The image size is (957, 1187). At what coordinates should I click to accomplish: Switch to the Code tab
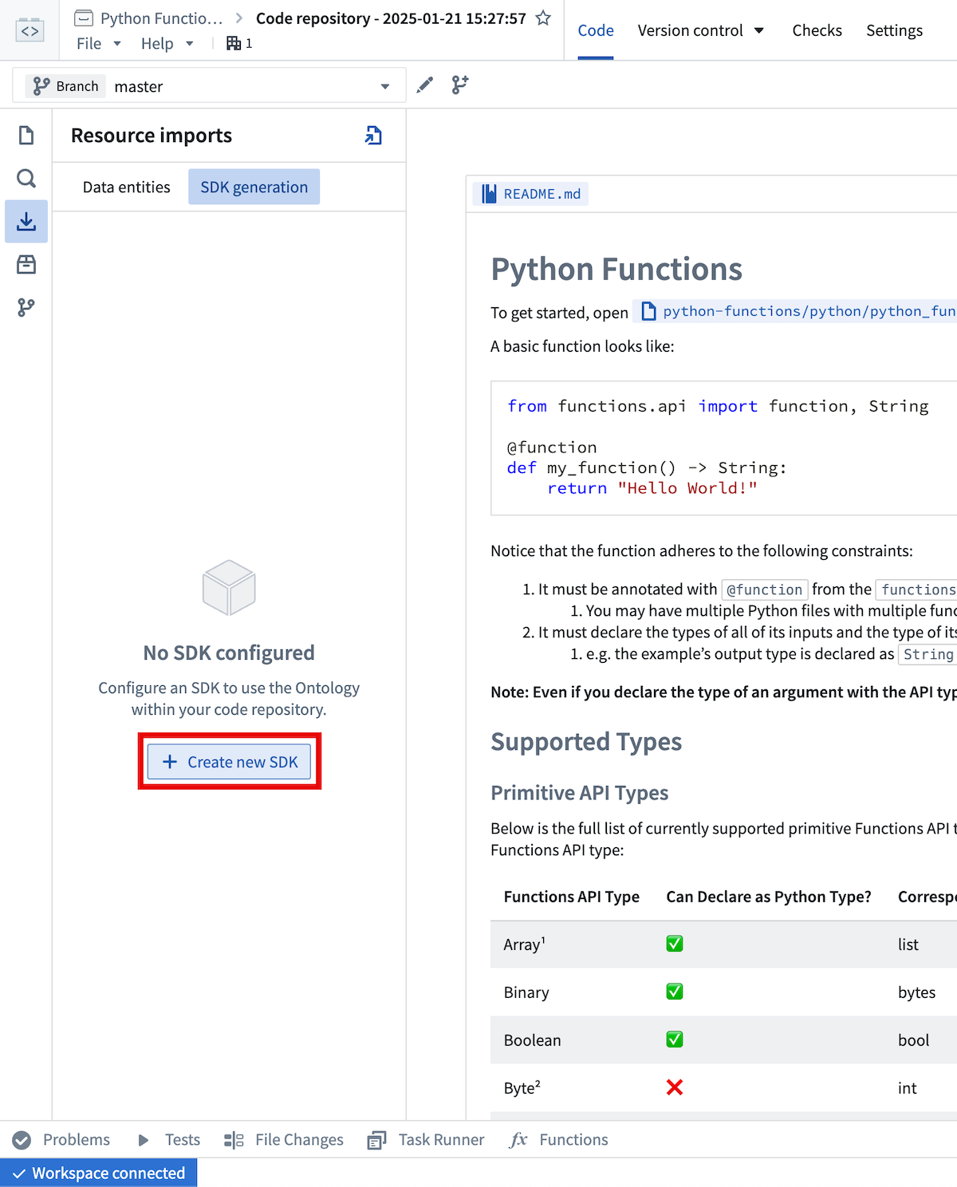596,30
